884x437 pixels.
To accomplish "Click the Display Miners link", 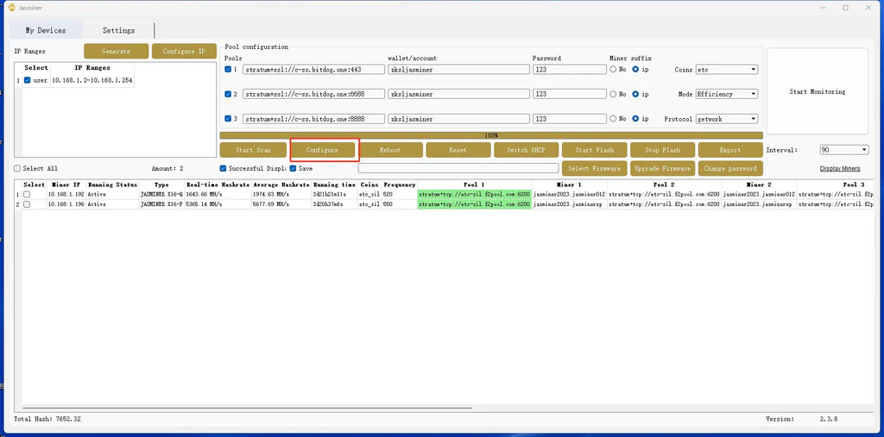I will (x=839, y=169).
